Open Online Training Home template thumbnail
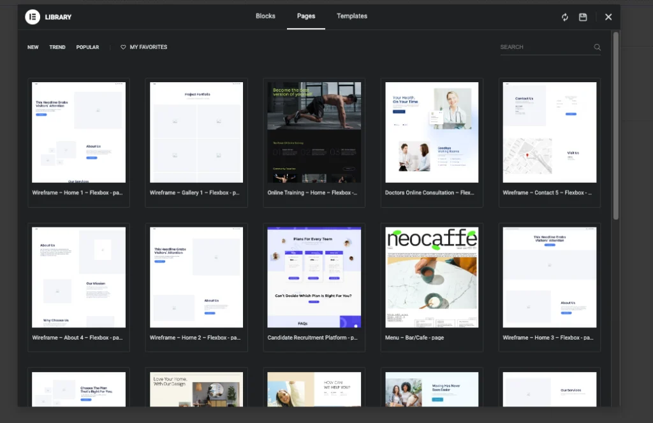 click(314, 133)
